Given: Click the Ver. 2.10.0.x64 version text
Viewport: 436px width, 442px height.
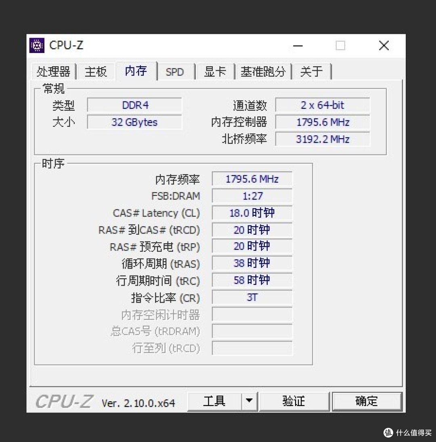Looking at the screenshot, I should coord(138,403).
